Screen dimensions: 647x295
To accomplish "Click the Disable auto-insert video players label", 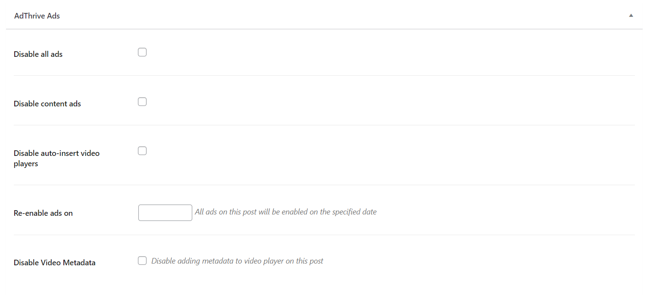I will pos(56,158).
